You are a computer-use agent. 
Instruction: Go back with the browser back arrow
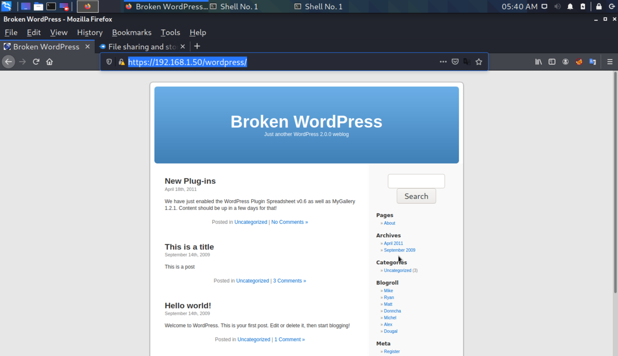coord(8,62)
